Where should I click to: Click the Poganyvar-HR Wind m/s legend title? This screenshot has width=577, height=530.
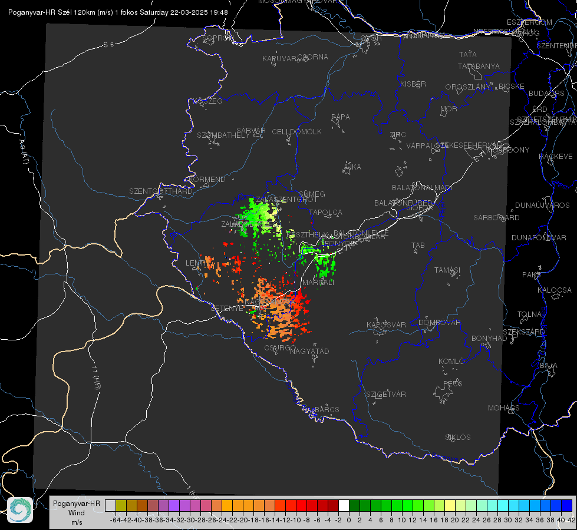[x=77, y=513]
